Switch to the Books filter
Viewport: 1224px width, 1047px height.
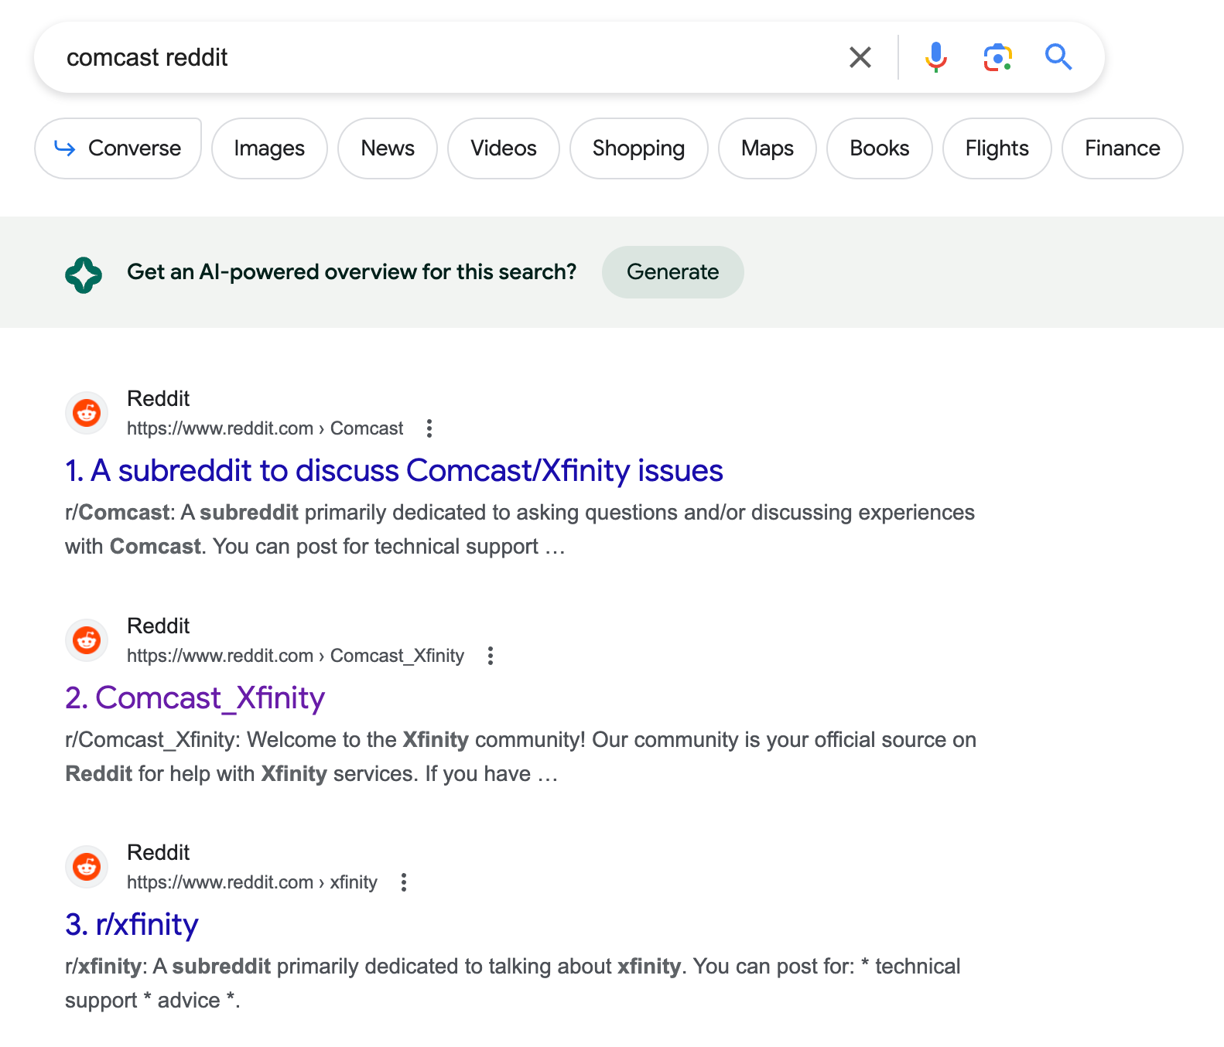(880, 148)
